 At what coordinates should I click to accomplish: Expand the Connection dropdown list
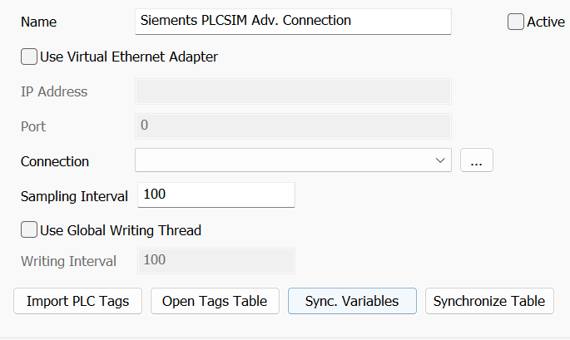tap(440, 160)
